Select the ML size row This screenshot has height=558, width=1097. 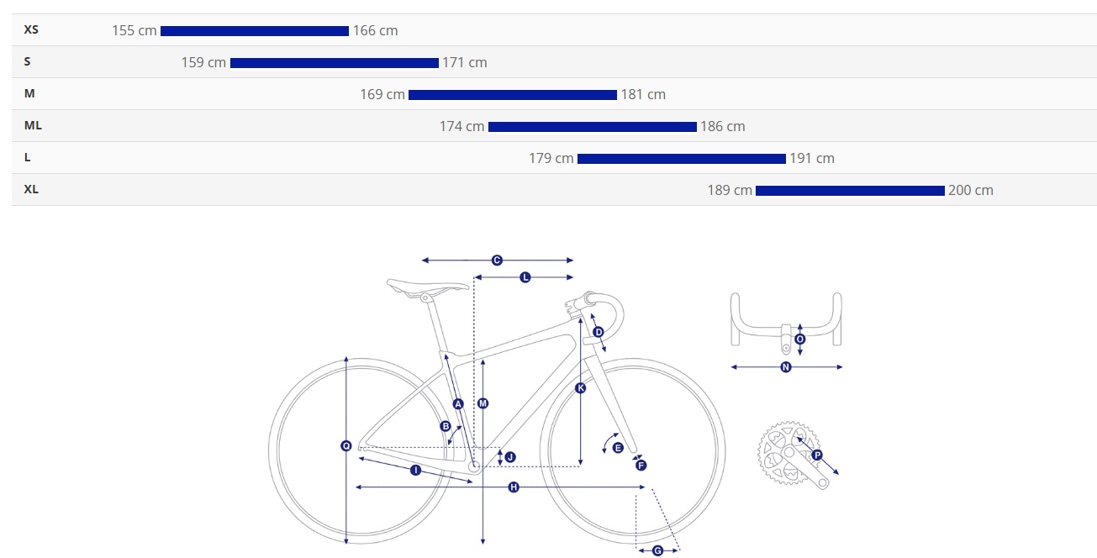pyautogui.click(x=554, y=126)
